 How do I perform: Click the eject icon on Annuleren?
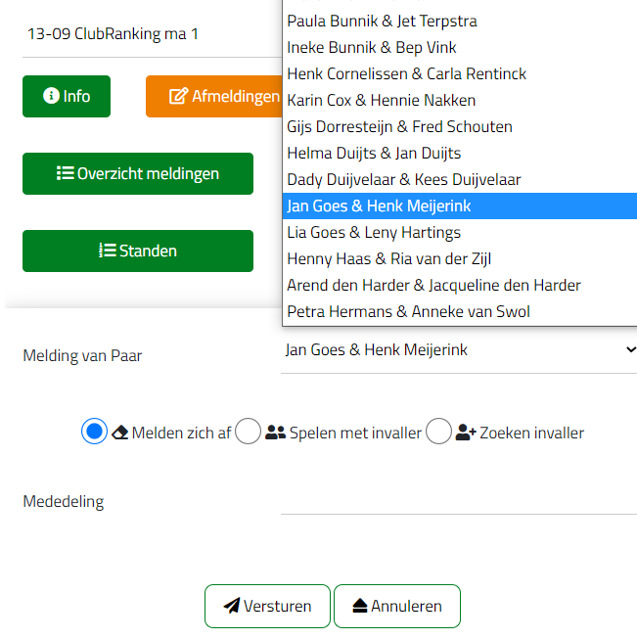coord(360,606)
